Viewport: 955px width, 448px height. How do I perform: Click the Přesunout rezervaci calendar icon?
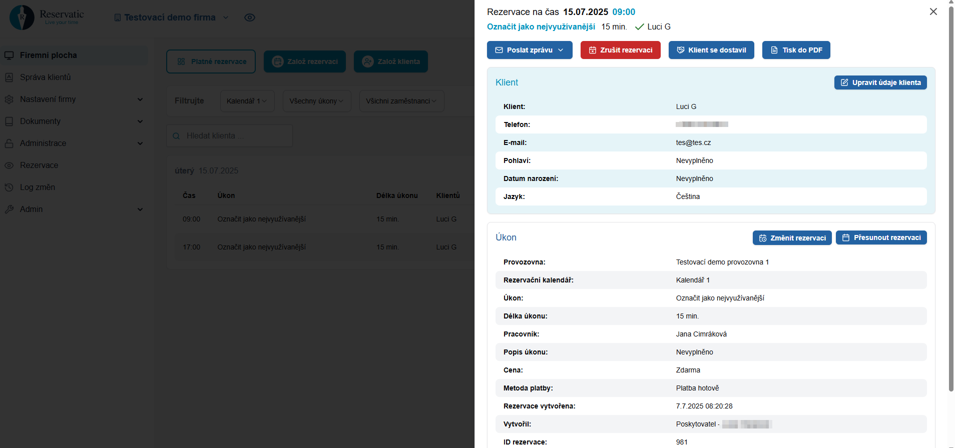846,237
